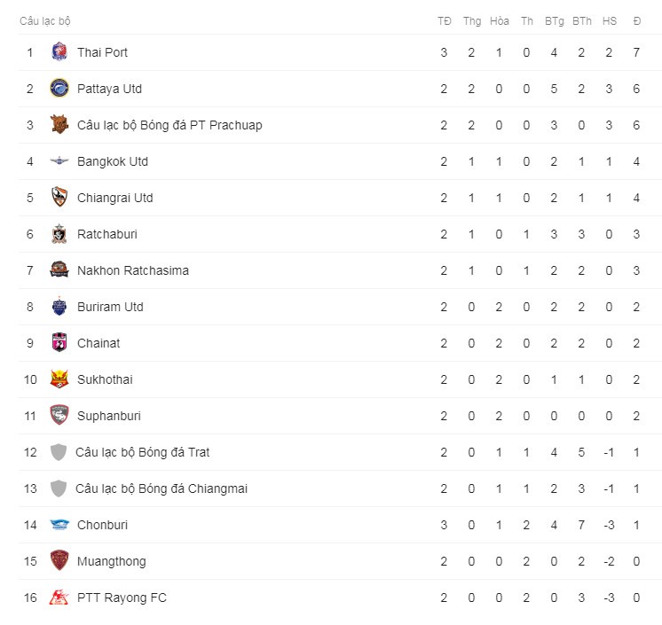This screenshot has width=662, height=625.
Task: Select the Câu lạc bộ column header
Action: coord(45,21)
